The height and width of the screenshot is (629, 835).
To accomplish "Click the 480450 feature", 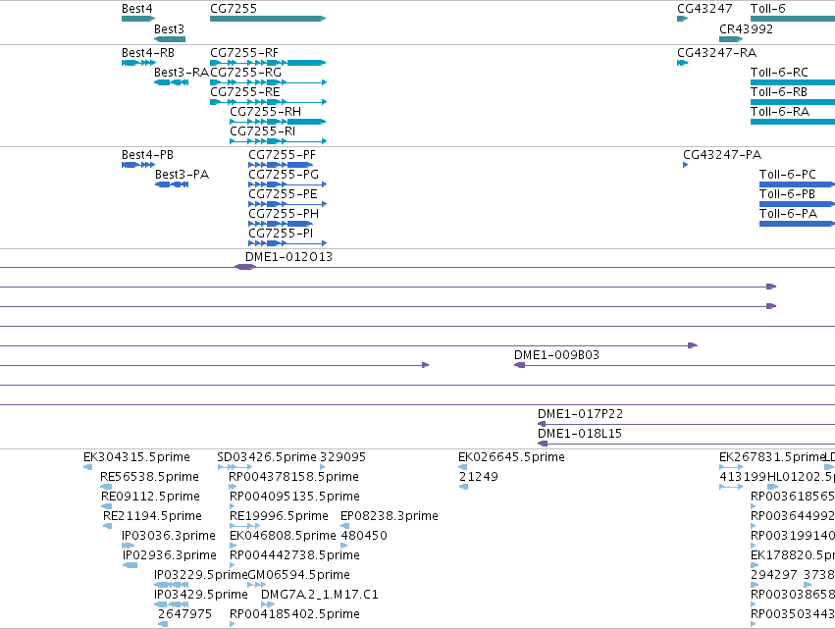I will pyautogui.click(x=344, y=546).
